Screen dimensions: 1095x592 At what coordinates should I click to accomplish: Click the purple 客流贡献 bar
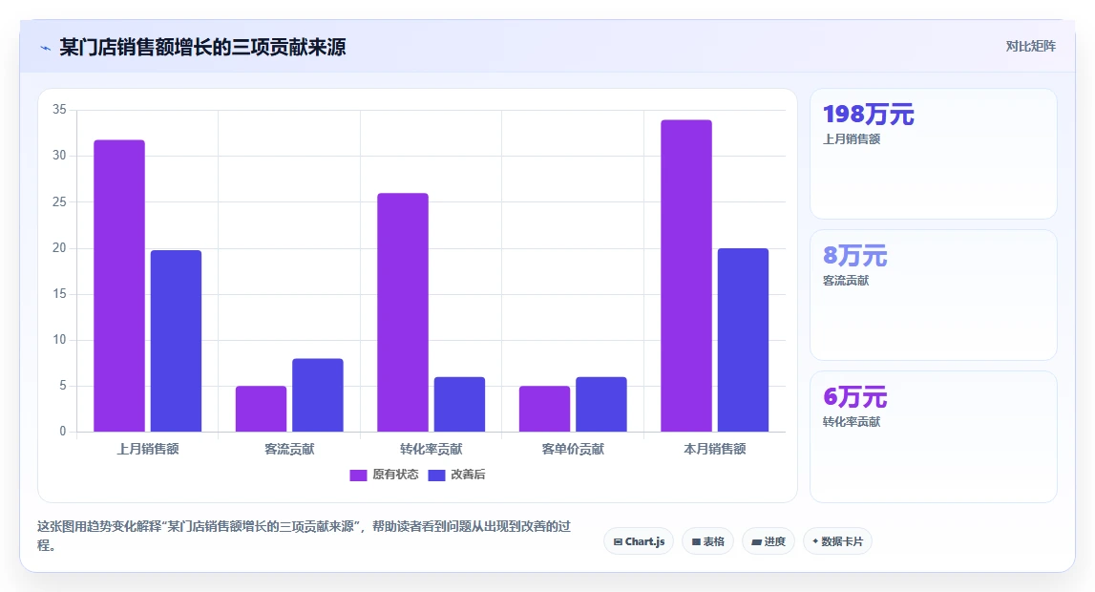click(262, 409)
